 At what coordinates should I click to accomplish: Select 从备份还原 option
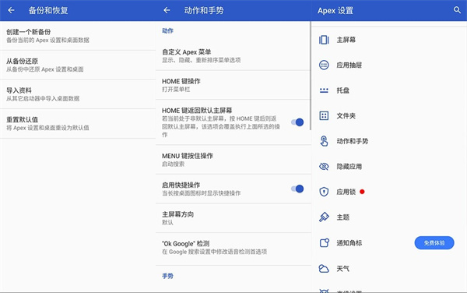(x=78, y=65)
